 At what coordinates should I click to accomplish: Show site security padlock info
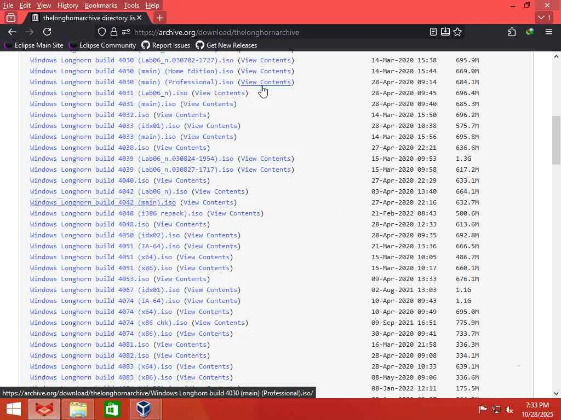(x=114, y=32)
